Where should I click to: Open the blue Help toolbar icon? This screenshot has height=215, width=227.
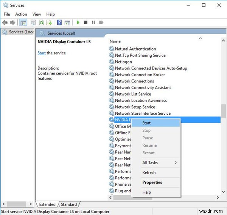point(59,22)
